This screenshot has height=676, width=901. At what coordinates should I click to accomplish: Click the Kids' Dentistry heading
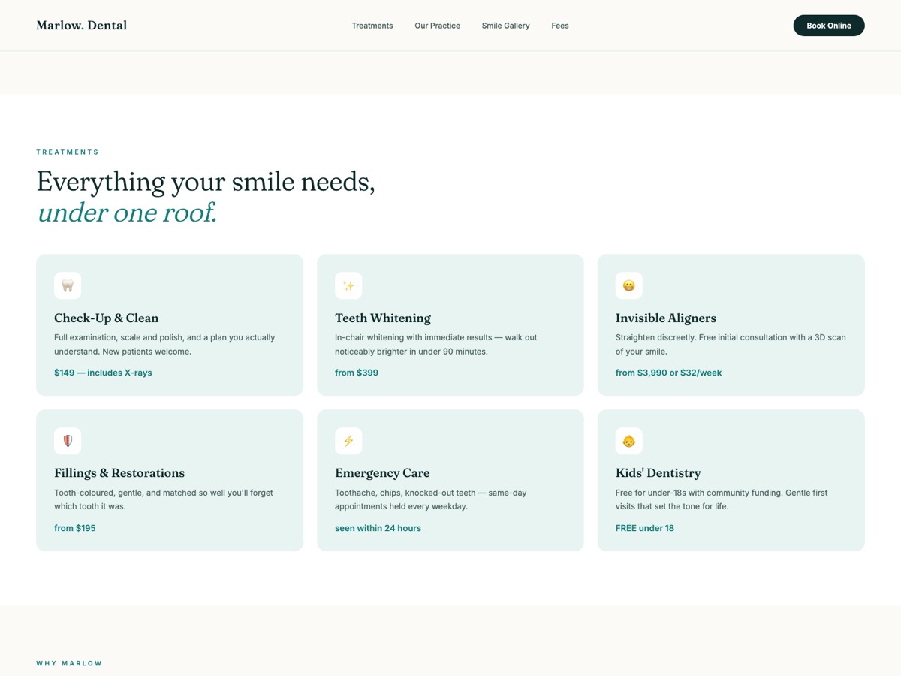click(x=658, y=473)
